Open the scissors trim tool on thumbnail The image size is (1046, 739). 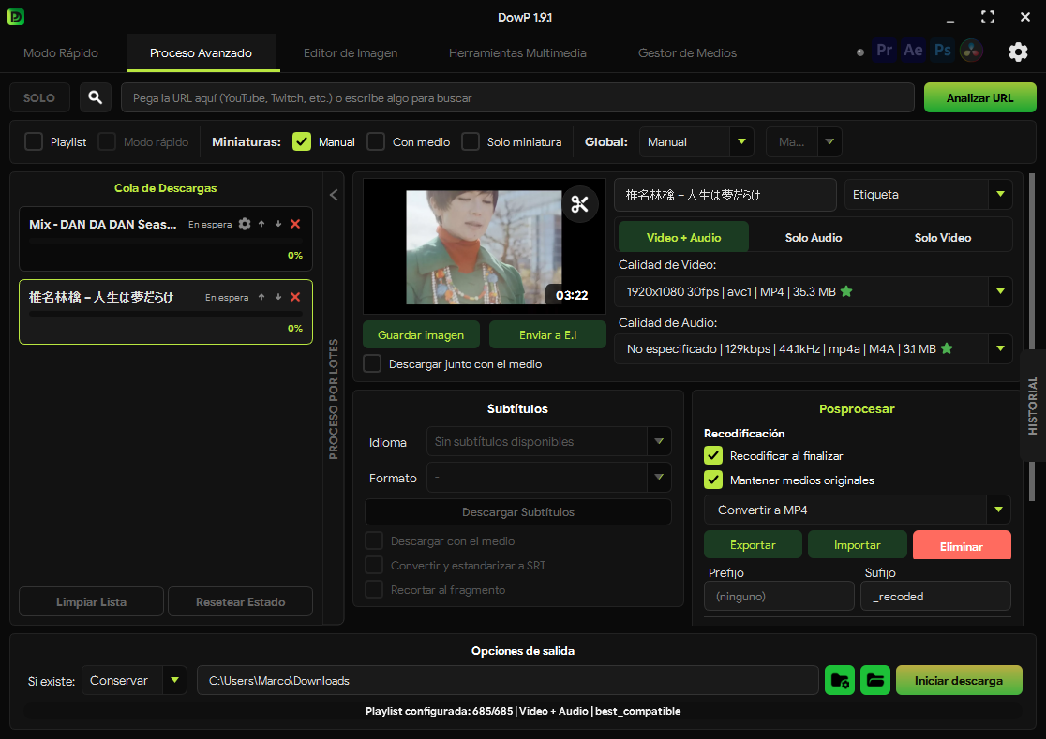coord(579,204)
